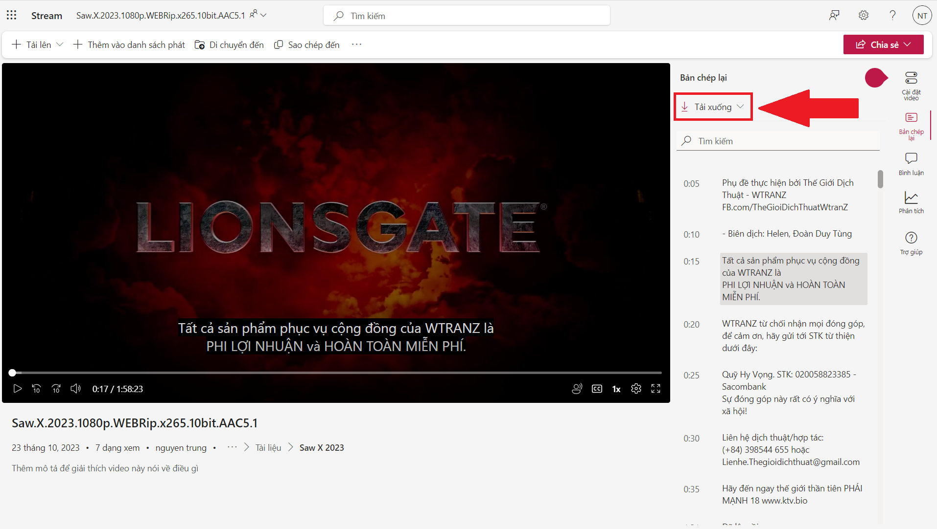Click the Chia sẻ share button

click(x=883, y=44)
